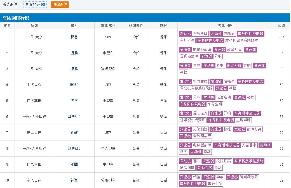Image resolution: width=291 pixels, height=188 pixels.
Task: Click the 国别 column header
Action: (163, 26)
